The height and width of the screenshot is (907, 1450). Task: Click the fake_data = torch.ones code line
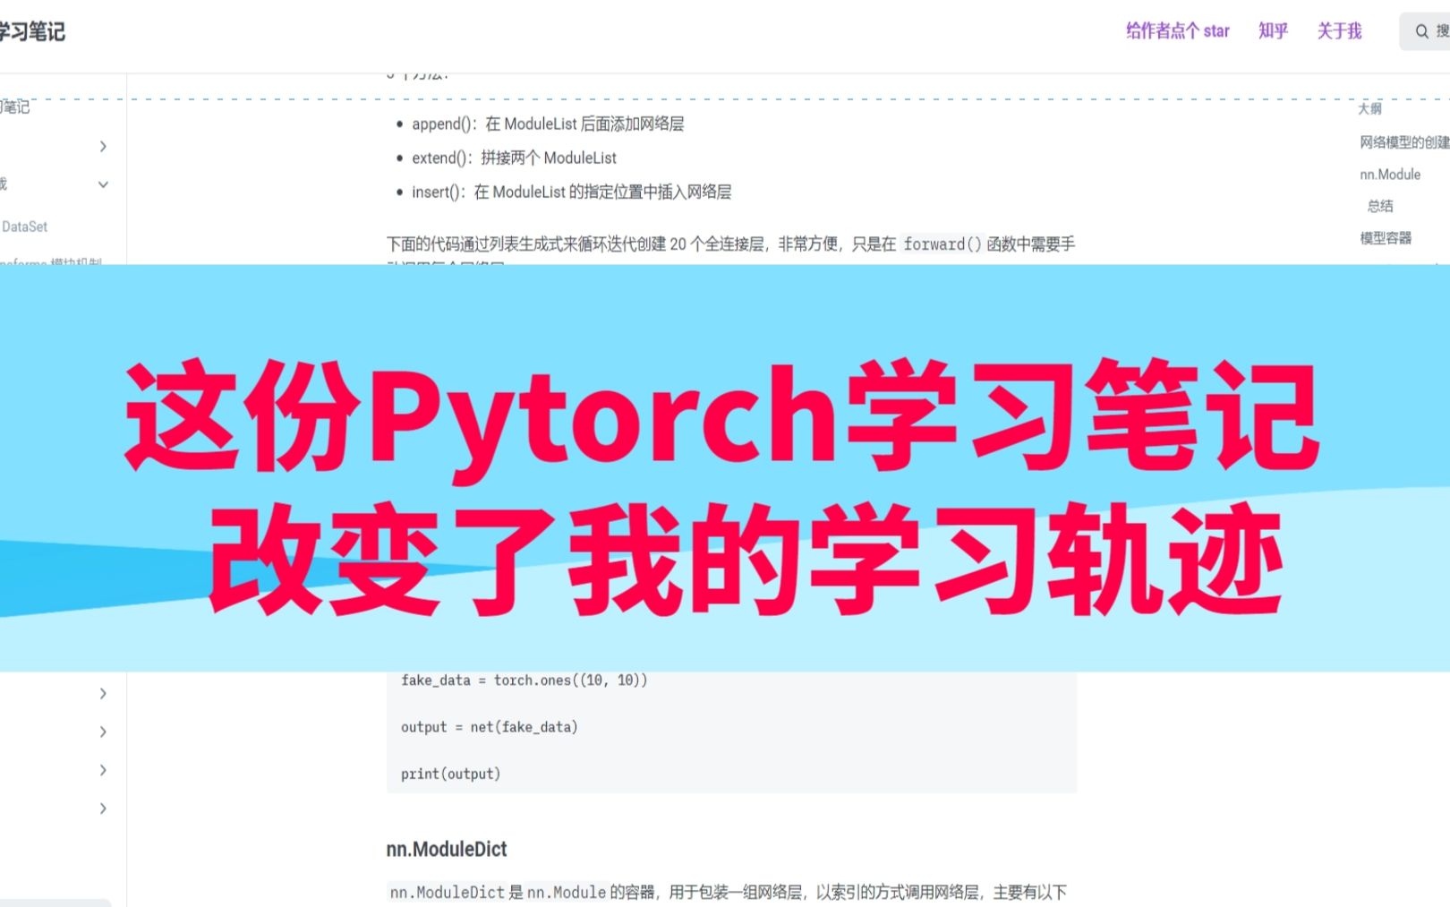(x=525, y=680)
